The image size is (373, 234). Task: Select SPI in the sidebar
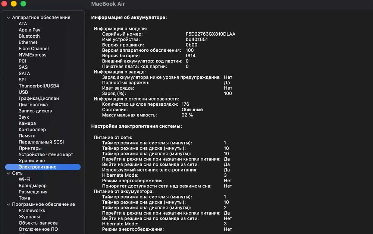22,80
